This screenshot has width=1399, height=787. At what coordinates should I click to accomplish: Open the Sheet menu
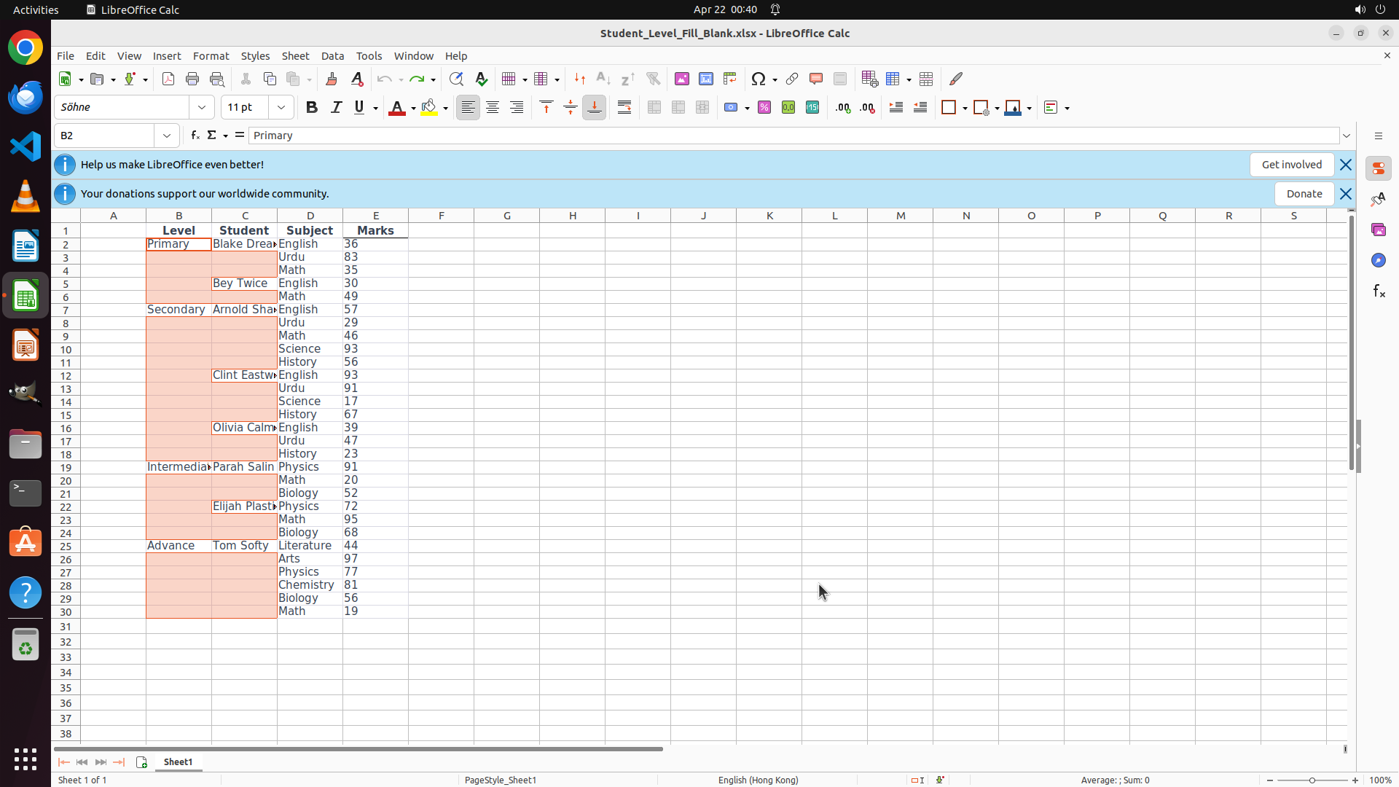click(295, 56)
